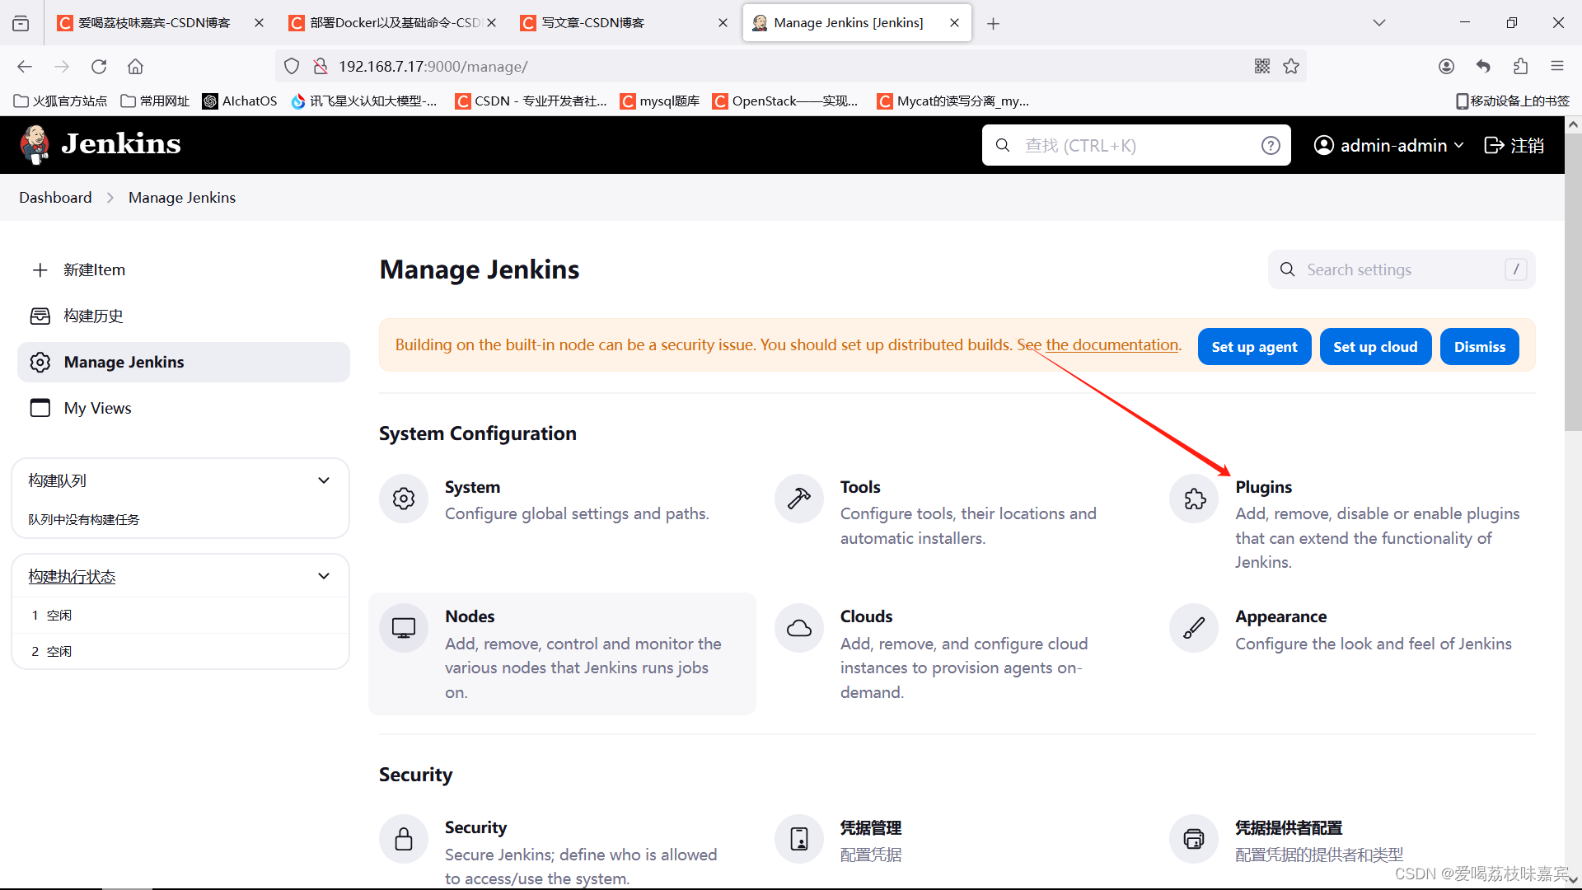
Task: Open the admin-admin user dropdown
Action: pyautogui.click(x=1388, y=146)
